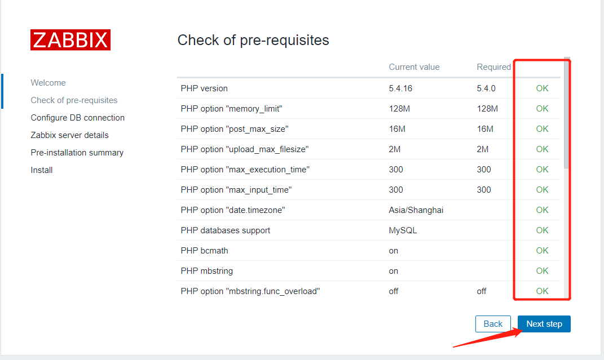The width and height of the screenshot is (604, 360).
Task: Select Configure DB connection step
Action: (77, 118)
